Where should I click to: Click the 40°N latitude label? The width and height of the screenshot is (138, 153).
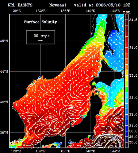pos(4,102)
